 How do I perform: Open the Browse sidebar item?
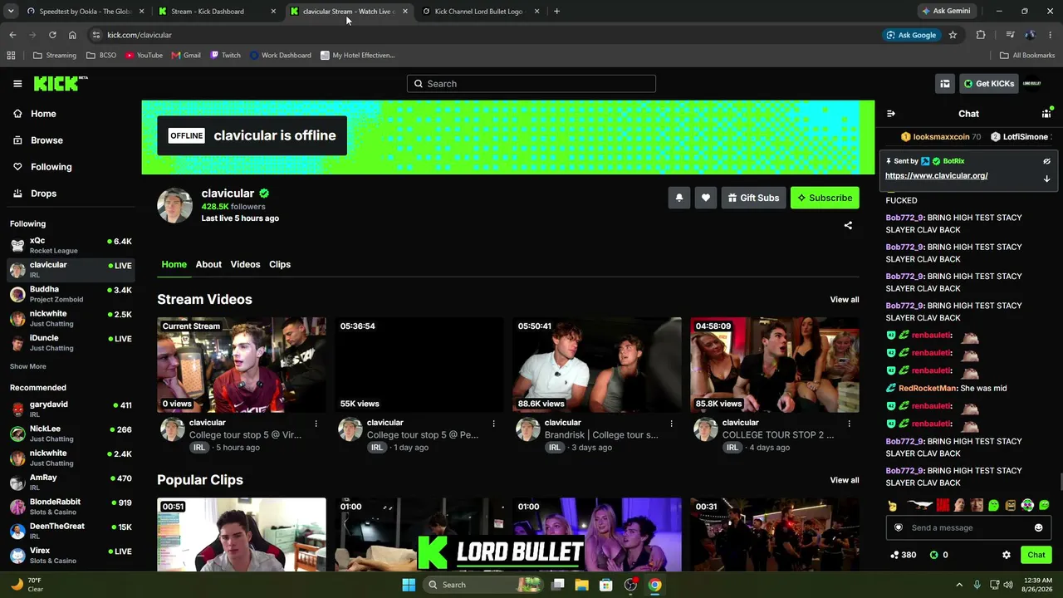(x=47, y=140)
